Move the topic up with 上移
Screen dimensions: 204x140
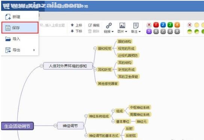coord(76,25)
